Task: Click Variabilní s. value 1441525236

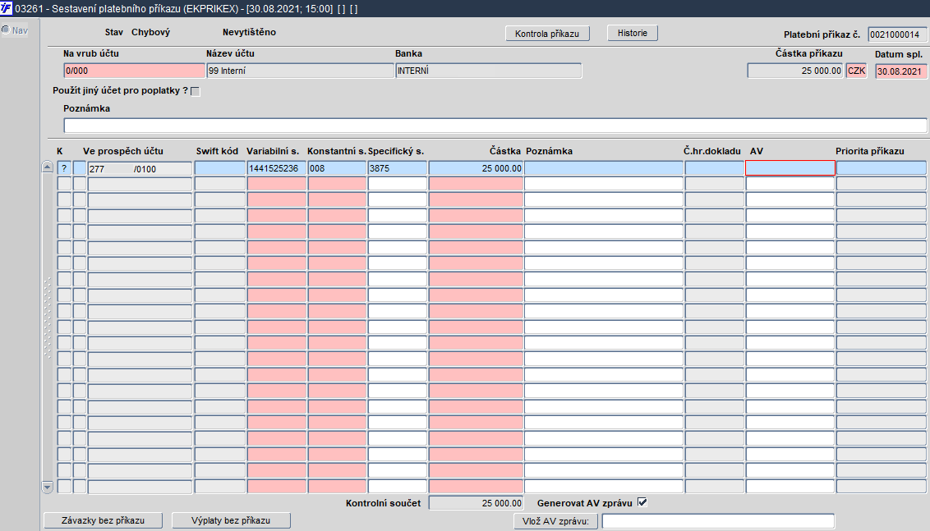Action: point(276,168)
